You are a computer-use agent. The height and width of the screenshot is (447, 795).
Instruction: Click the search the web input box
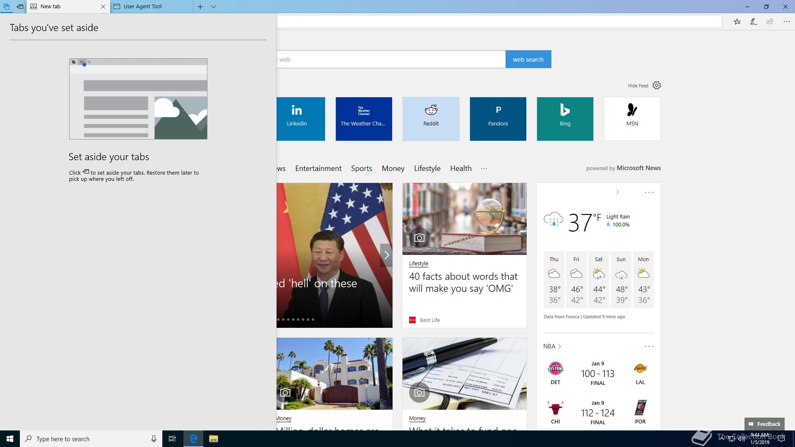[391, 59]
